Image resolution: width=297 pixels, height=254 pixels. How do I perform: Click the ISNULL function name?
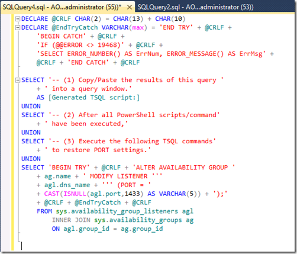(75, 194)
